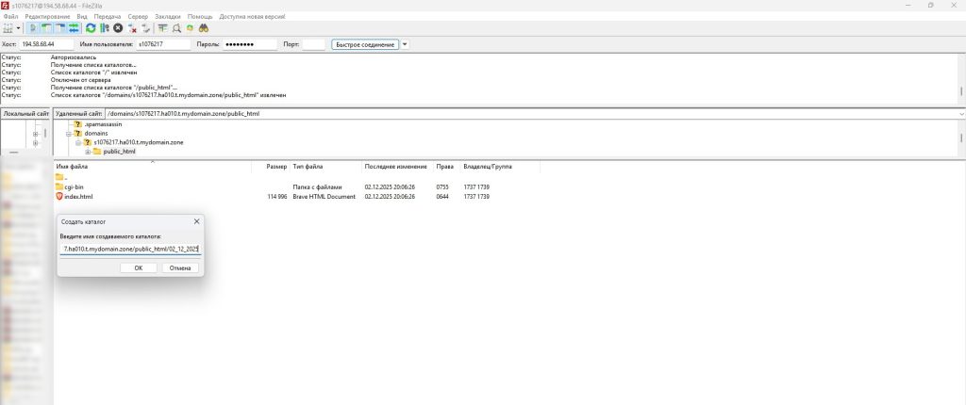Image resolution: width=966 pixels, height=405 pixels.
Task: Click the message log vertical scrollbar
Action: (960, 91)
